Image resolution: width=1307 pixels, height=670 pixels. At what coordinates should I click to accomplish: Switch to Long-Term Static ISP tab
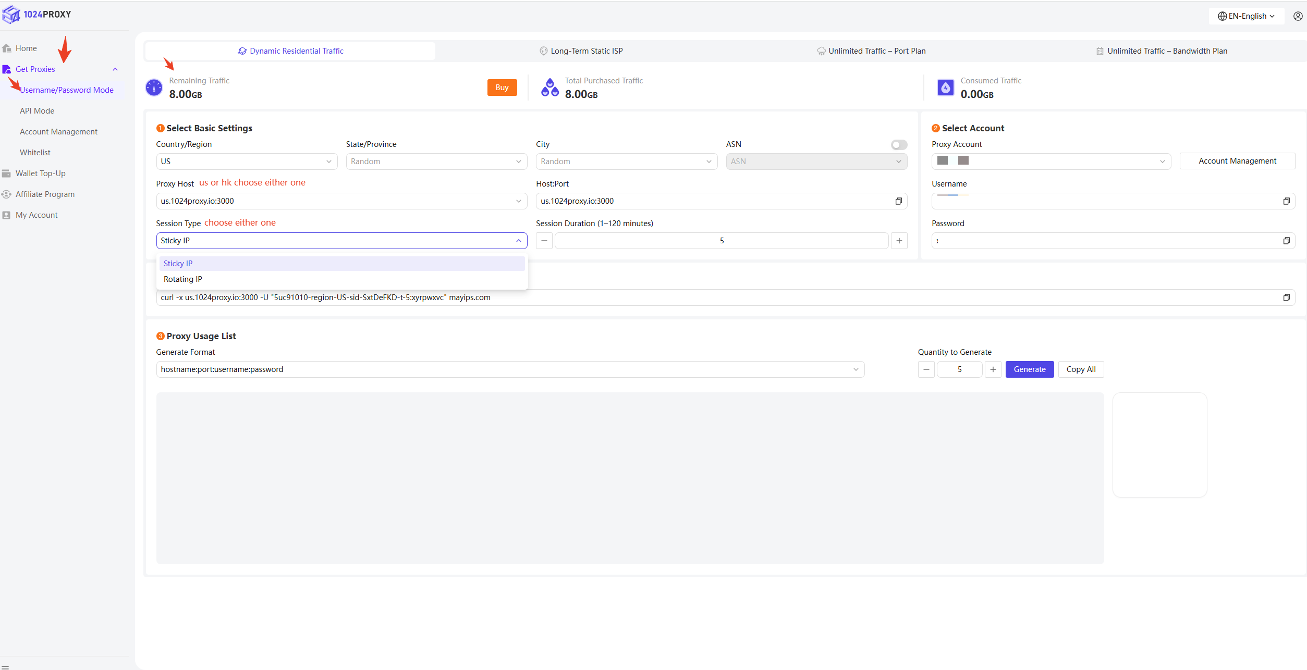581,51
